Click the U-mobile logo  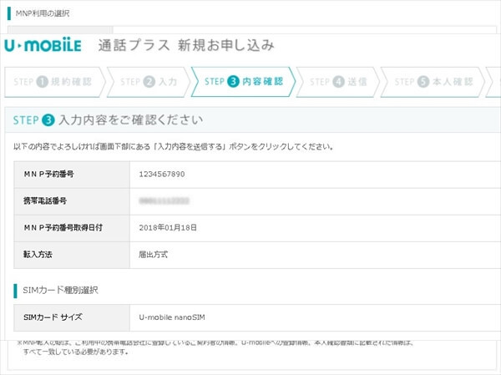click(43, 45)
